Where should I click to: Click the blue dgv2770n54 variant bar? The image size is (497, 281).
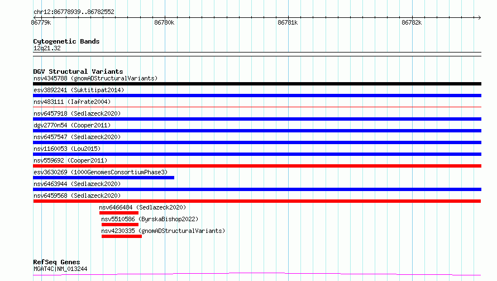pyautogui.click(x=257, y=131)
